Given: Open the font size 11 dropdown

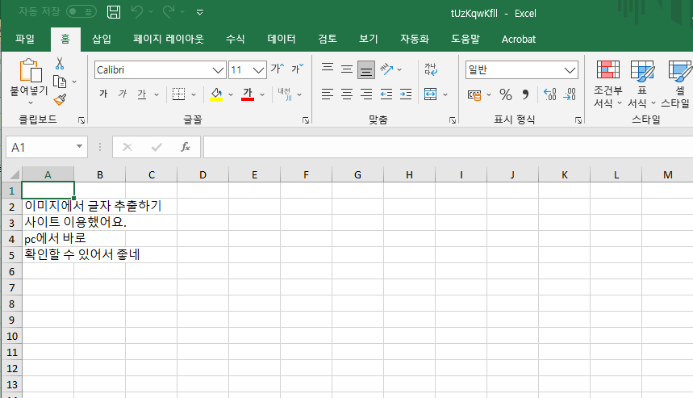Looking at the screenshot, I should tap(258, 70).
